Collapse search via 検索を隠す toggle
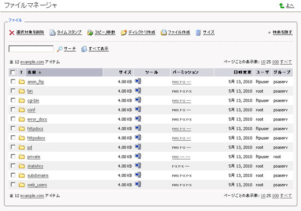 point(282,32)
